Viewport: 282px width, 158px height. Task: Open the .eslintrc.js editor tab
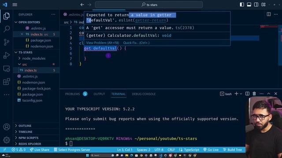click(74, 14)
